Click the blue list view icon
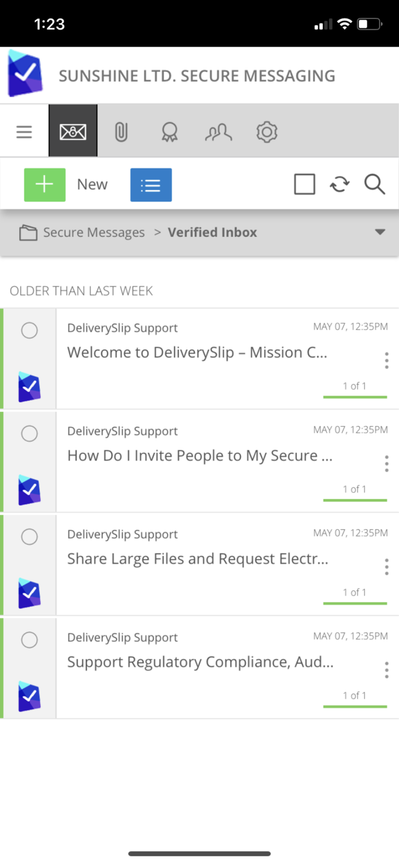Viewport: 399px width, 864px height. (x=150, y=184)
